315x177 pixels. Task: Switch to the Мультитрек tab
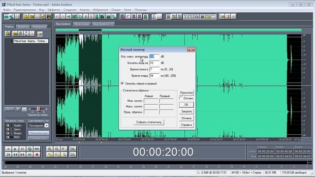82,24
